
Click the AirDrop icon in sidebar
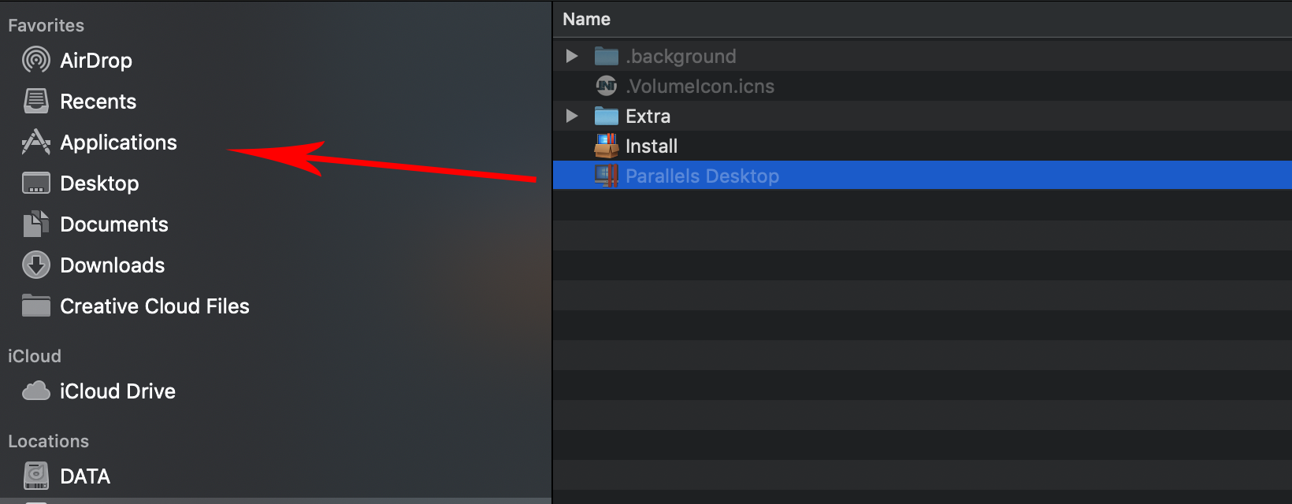tap(36, 61)
